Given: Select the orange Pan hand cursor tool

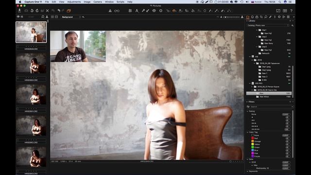Looking at the screenshot, I should pos(174,11).
